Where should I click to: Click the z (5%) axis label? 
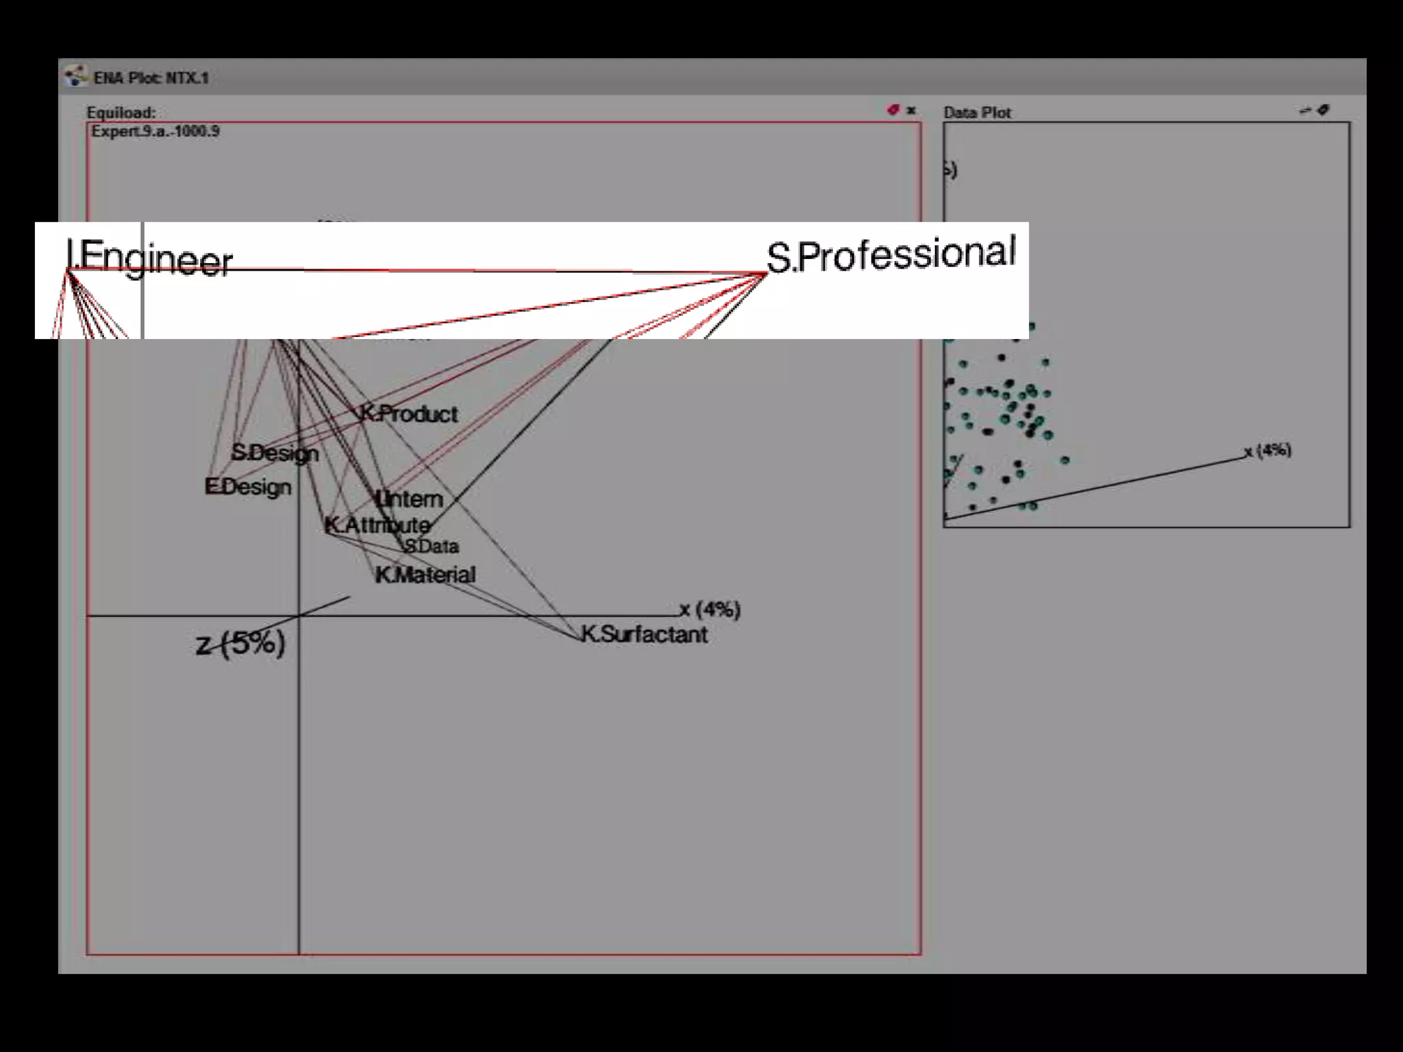tap(240, 644)
